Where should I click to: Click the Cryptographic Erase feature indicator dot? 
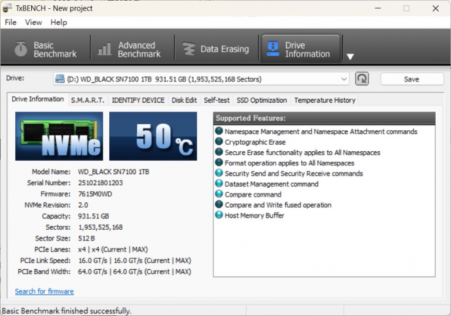219,141
